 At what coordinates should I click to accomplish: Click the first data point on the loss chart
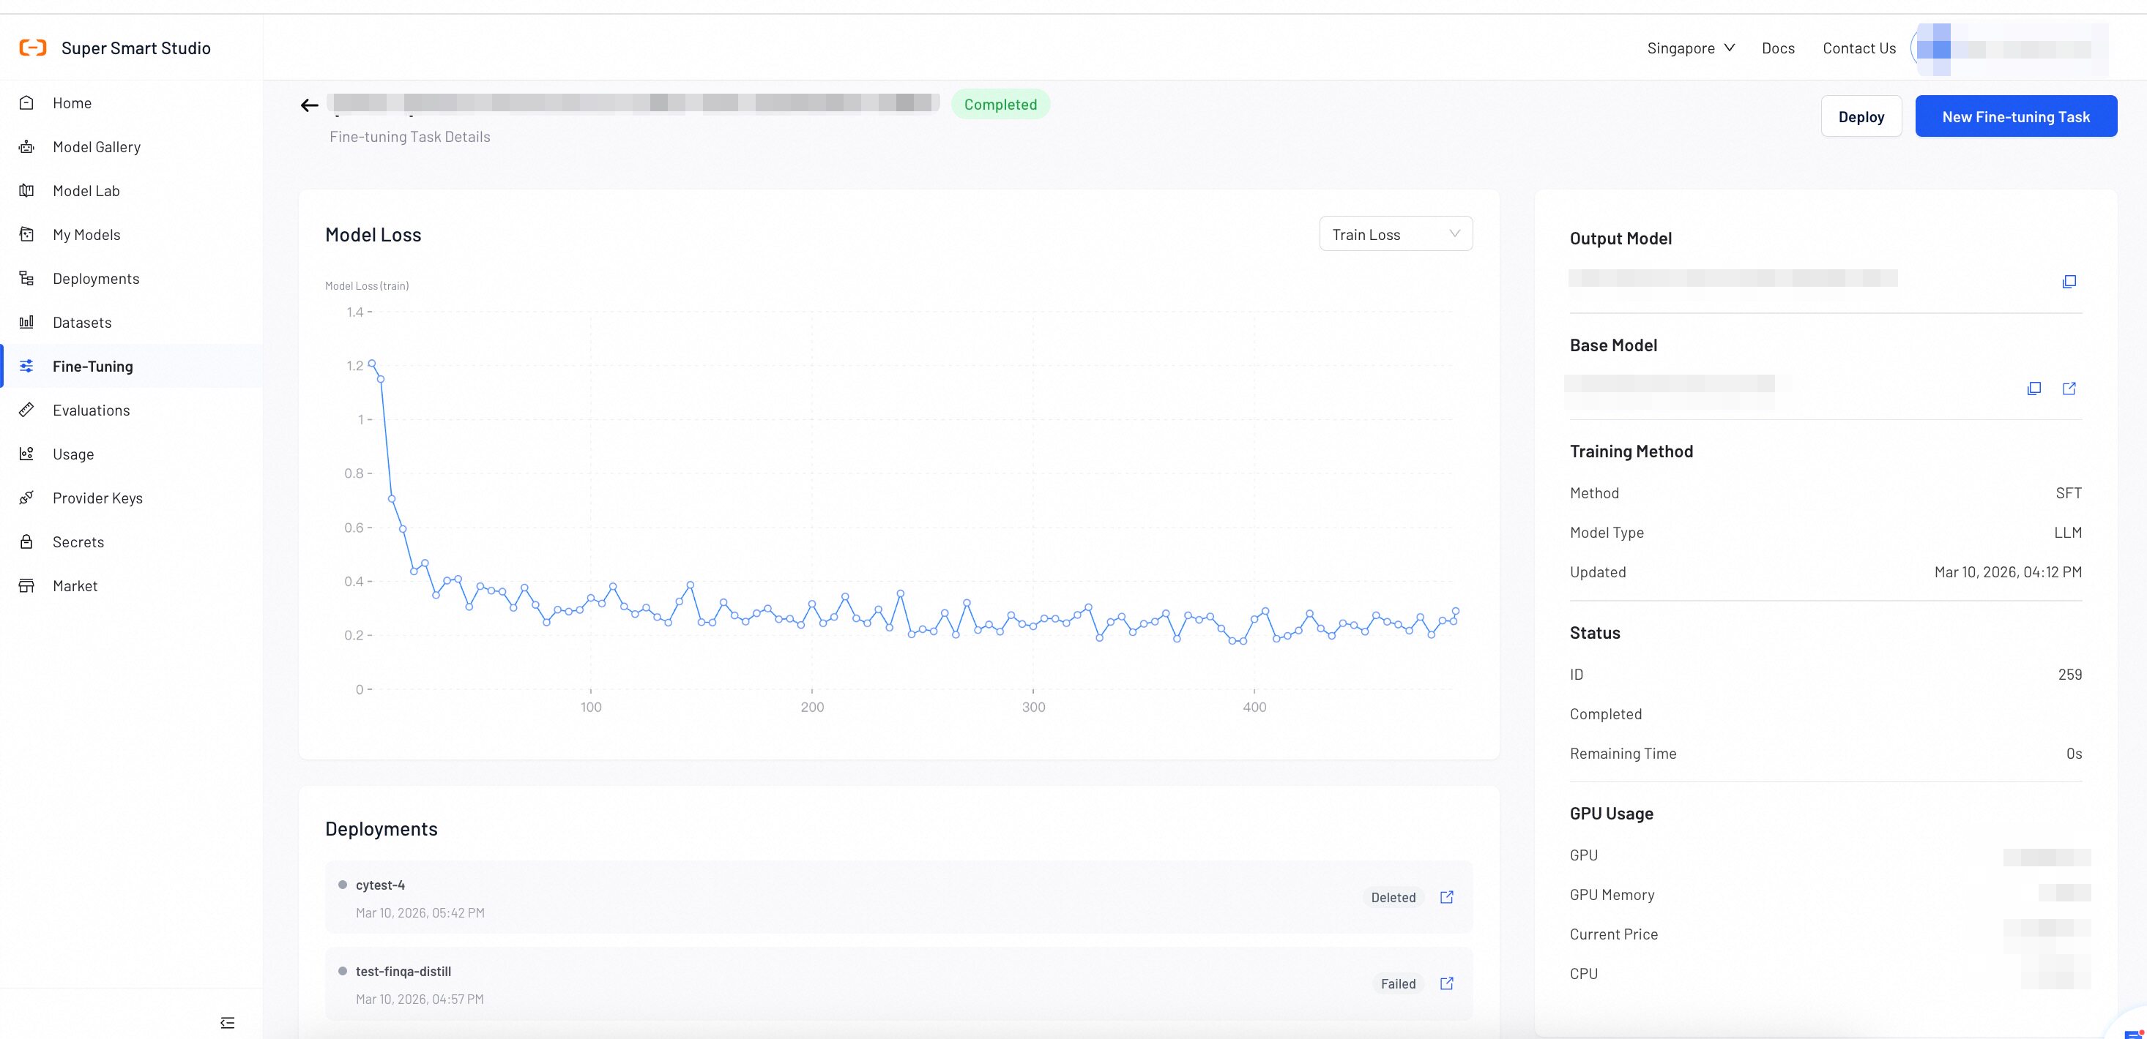click(x=372, y=364)
